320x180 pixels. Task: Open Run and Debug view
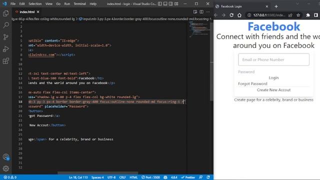pyautogui.click(x=5, y=49)
